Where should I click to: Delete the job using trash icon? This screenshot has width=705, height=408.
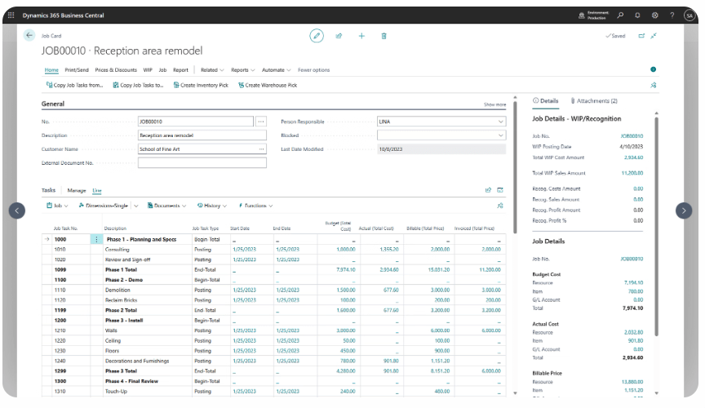[x=384, y=36]
